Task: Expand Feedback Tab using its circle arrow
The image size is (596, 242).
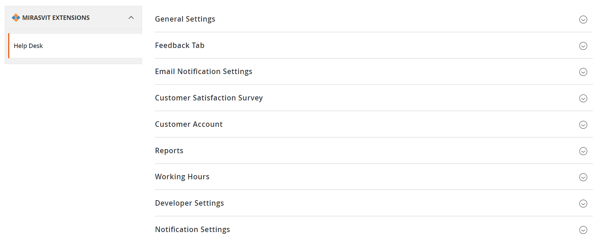Action: [x=583, y=46]
